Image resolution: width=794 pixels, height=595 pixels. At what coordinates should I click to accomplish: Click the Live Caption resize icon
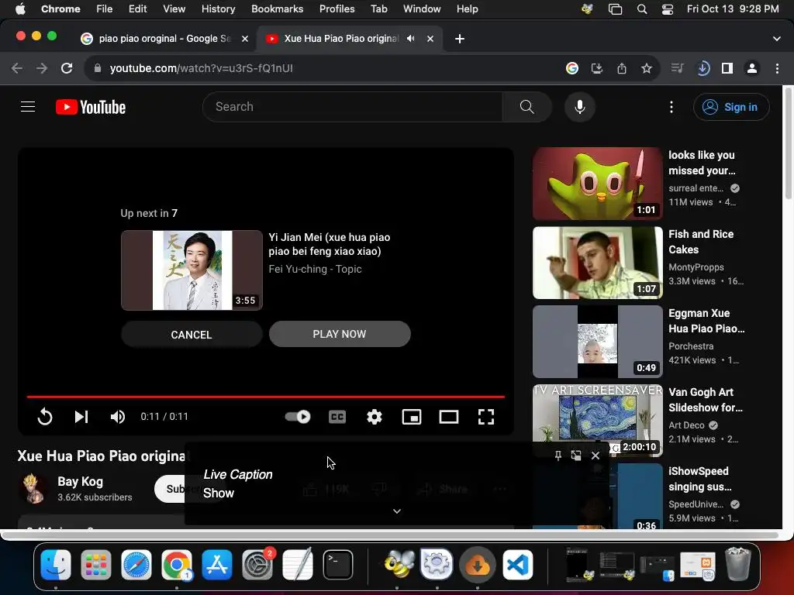pyautogui.click(x=576, y=456)
